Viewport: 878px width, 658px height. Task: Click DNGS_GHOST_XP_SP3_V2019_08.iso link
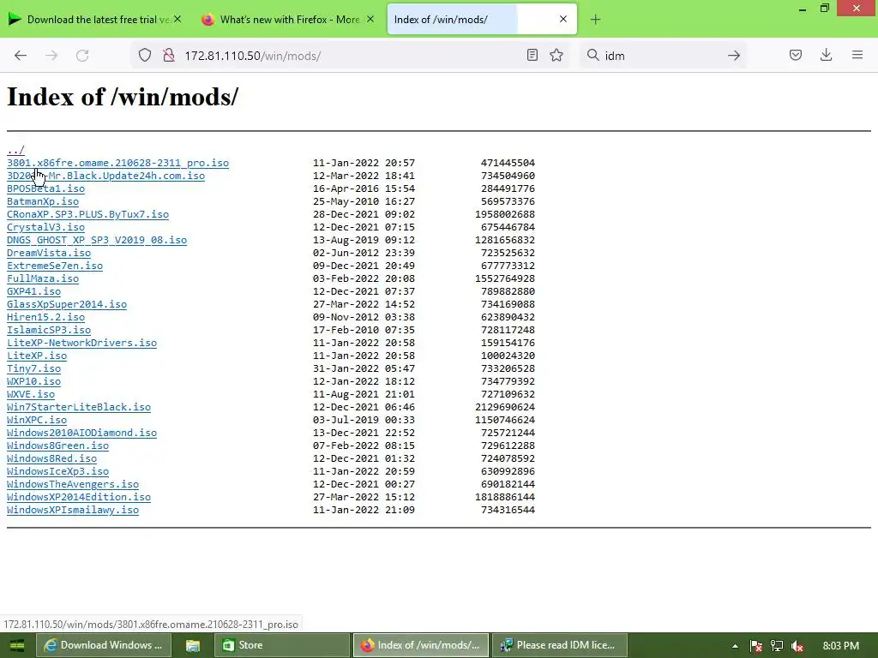click(x=97, y=240)
